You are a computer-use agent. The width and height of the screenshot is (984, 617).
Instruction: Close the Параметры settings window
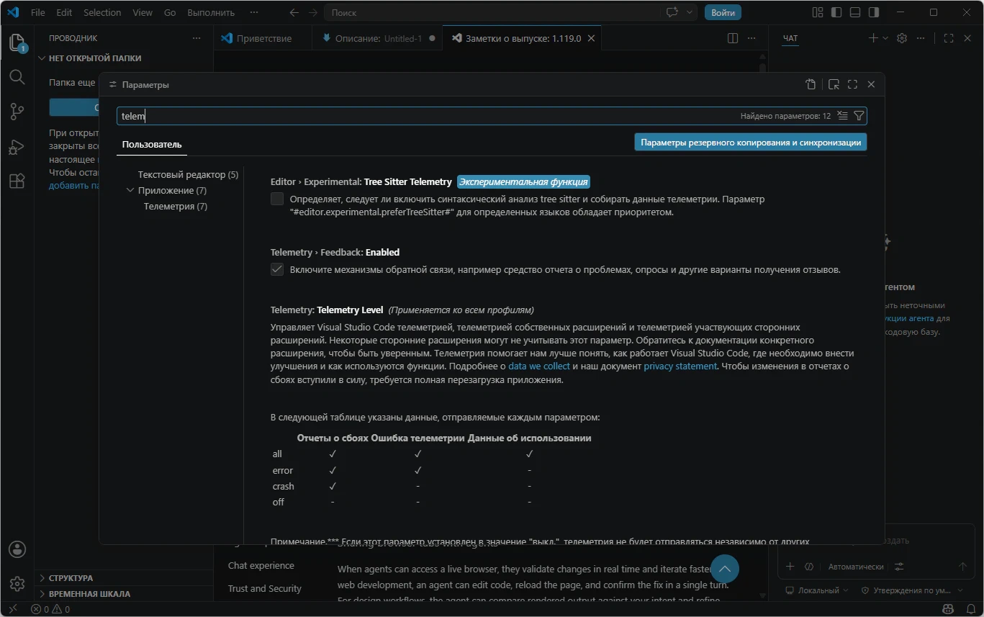pos(871,84)
